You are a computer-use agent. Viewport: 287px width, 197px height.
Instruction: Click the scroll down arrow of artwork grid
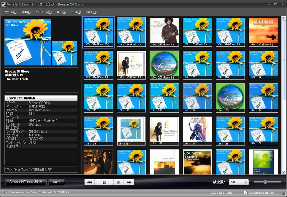[x=284, y=172]
